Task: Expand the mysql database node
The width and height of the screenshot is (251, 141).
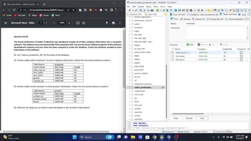Action: pyautogui.click(x=129, y=45)
